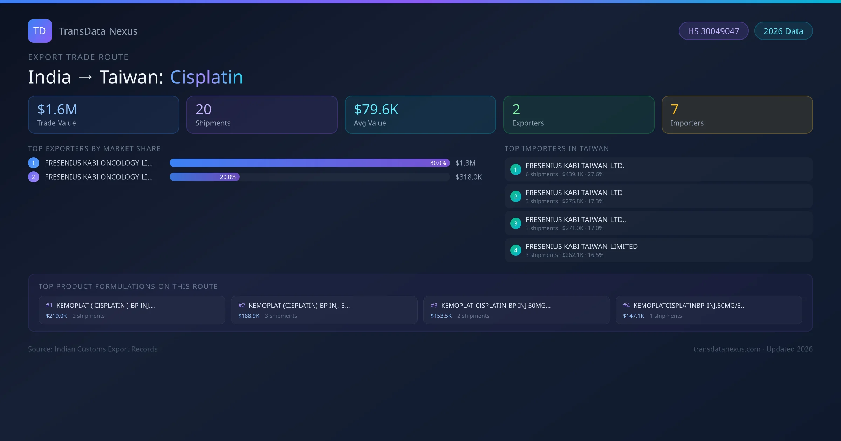Click the 20.0% market share bar
The height and width of the screenshot is (441, 841).
coord(204,177)
